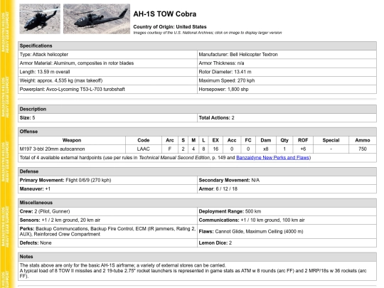384x288 pixels.
Task: Click the Arc column header
Action: [x=170, y=140]
